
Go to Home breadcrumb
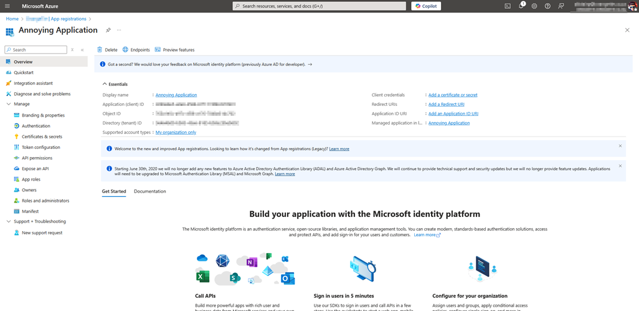[12, 19]
